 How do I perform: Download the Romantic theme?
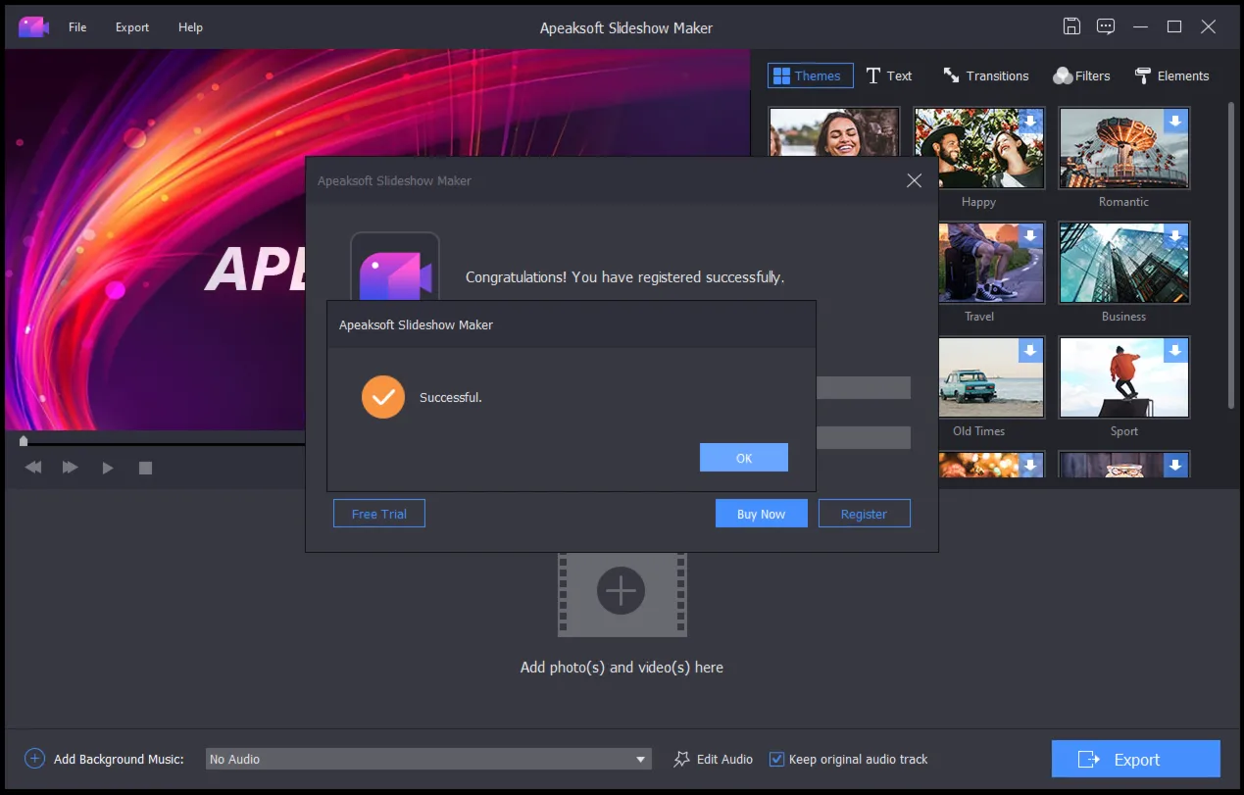tap(1175, 122)
